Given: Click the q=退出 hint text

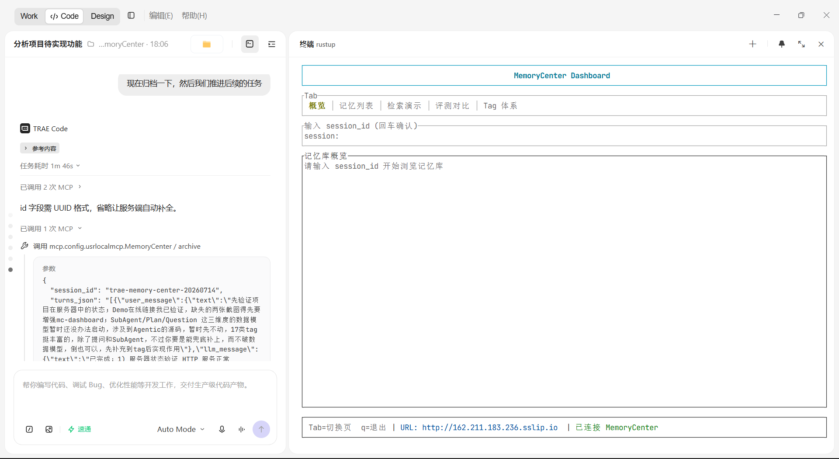Looking at the screenshot, I should (374, 428).
